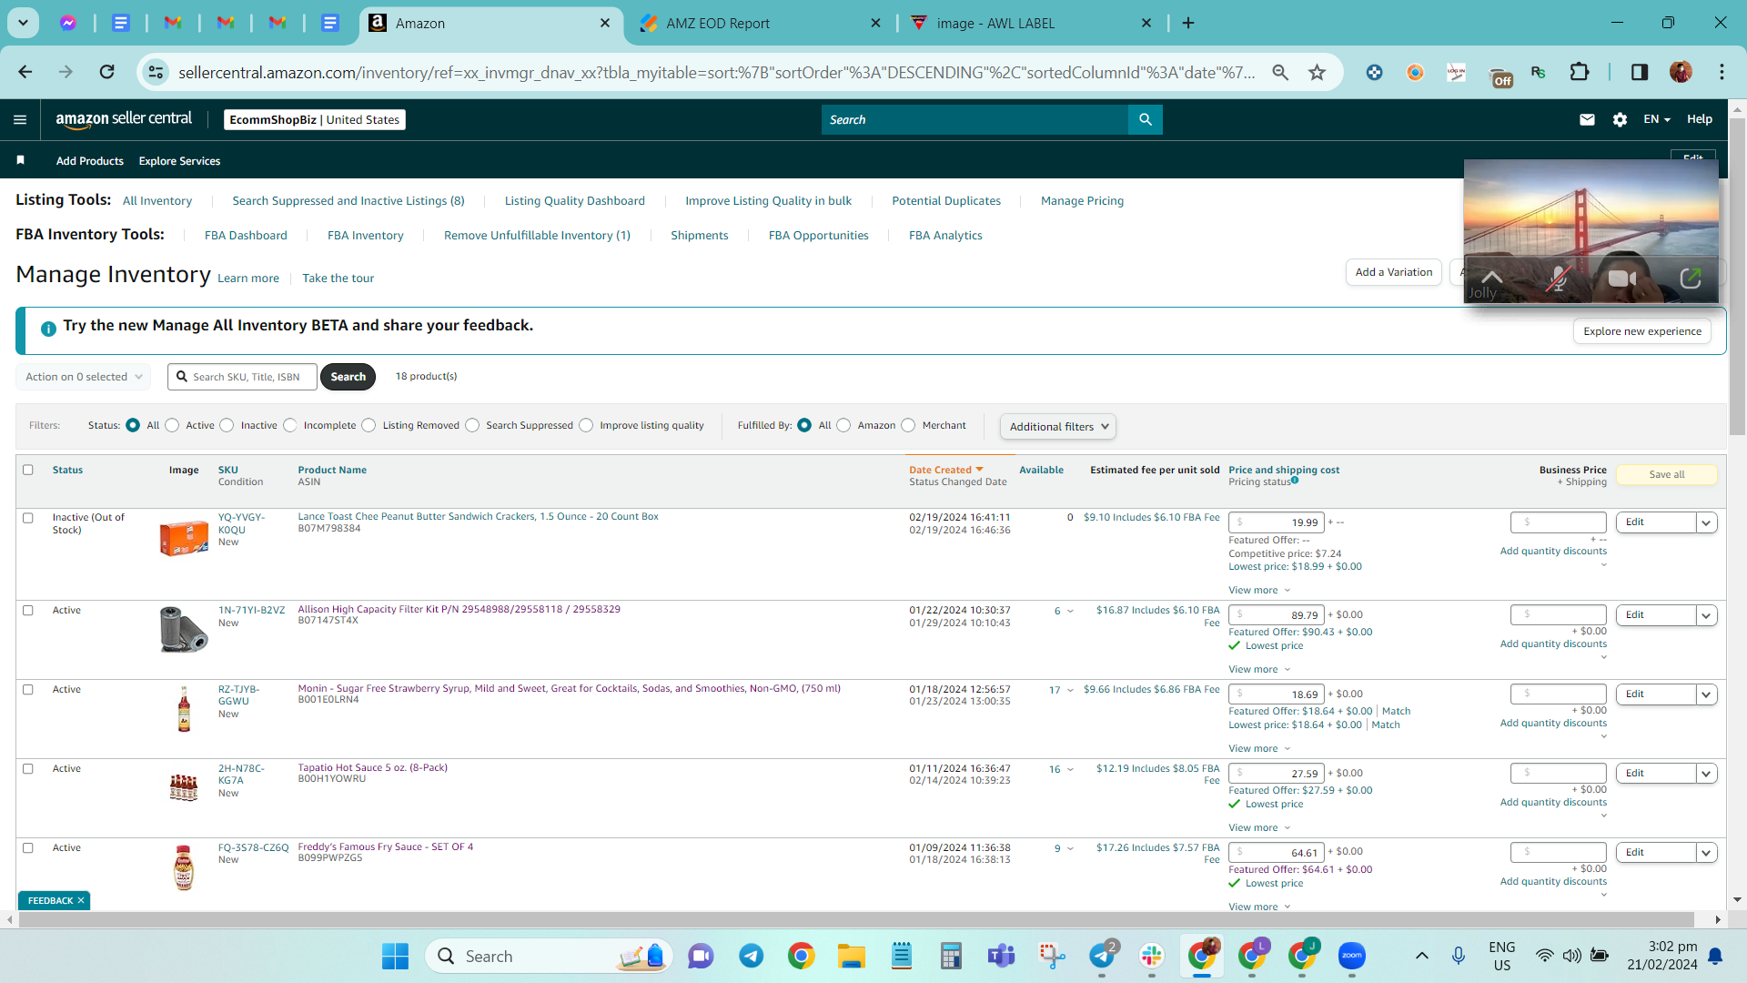Open Explore Services in the navigation bar
Screen dimensions: 1747x983
pyautogui.click(x=179, y=161)
